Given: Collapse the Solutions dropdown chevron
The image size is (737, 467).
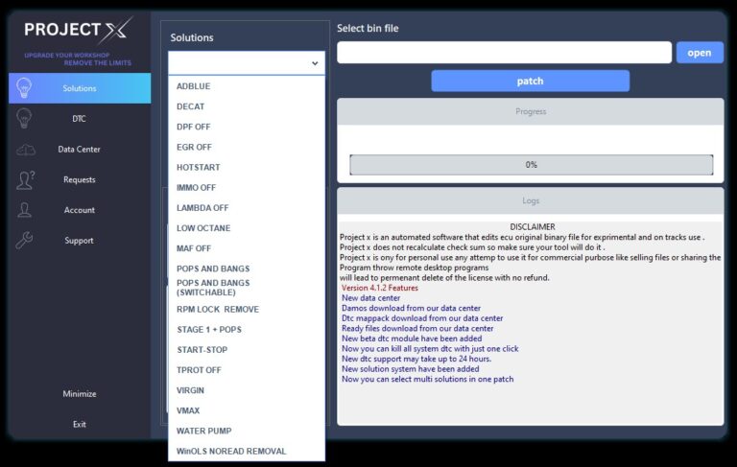Looking at the screenshot, I should [x=314, y=63].
